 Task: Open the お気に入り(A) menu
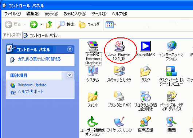coord(75,14)
